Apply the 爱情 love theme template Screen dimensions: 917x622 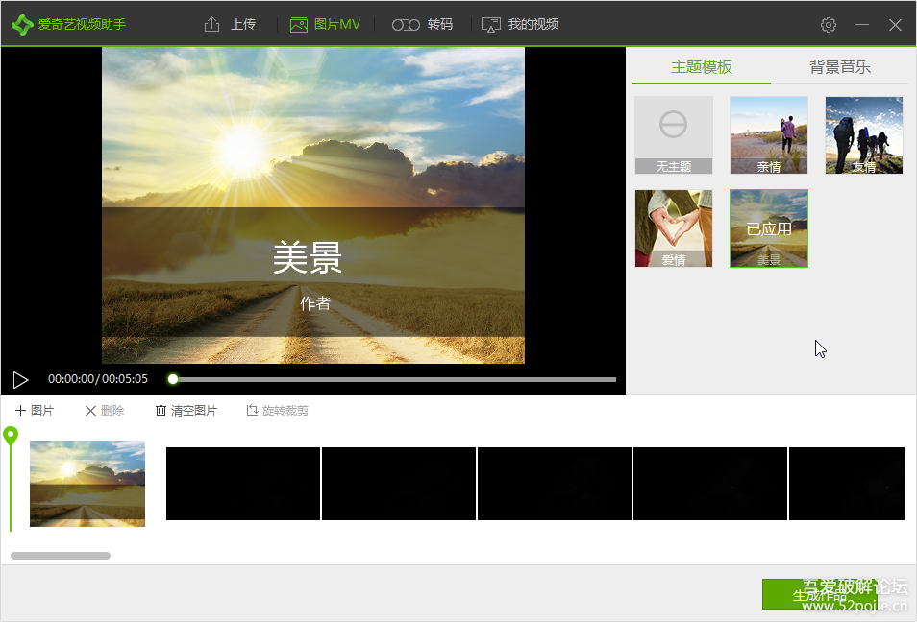(673, 227)
